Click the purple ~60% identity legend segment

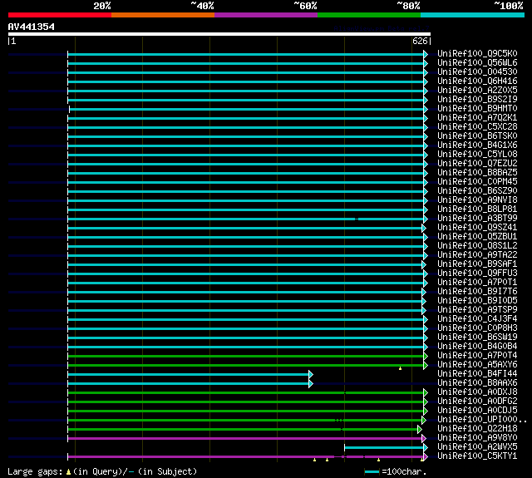(266, 15)
